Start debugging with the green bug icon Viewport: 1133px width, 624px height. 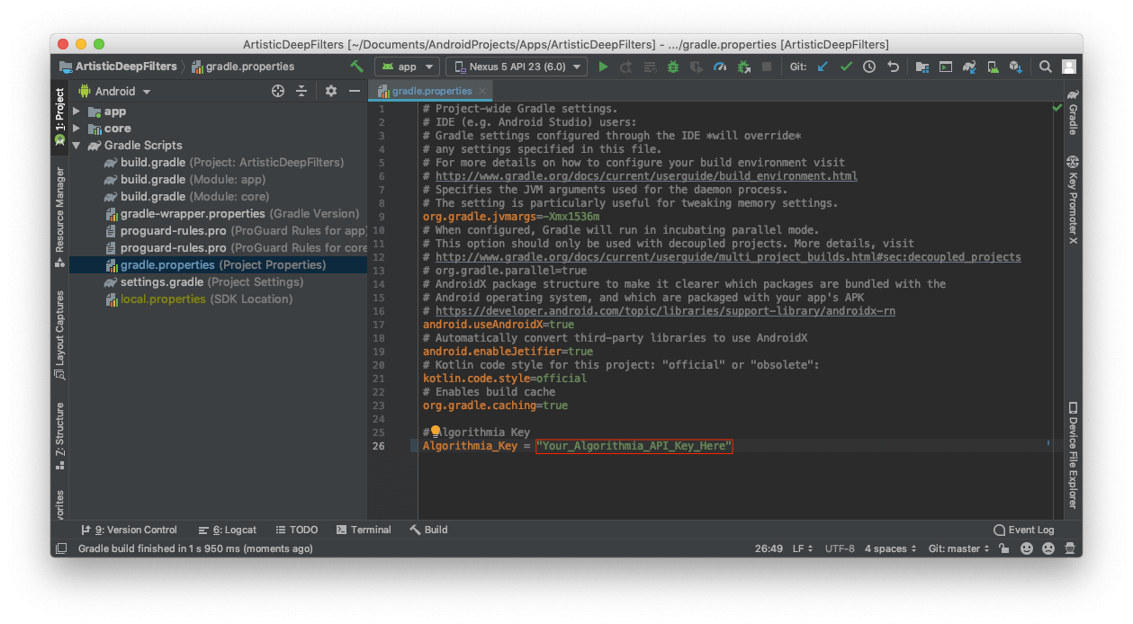tap(672, 67)
